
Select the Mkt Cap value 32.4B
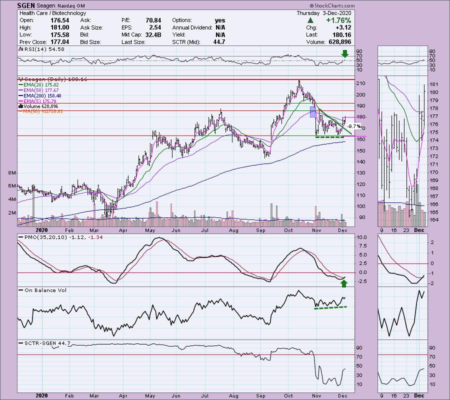(x=152, y=34)
